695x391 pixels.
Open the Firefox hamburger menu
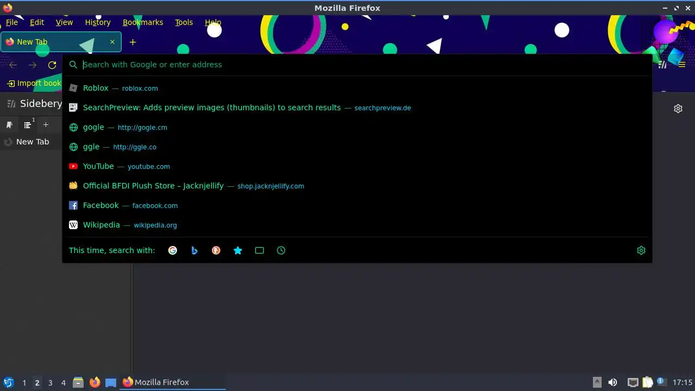(x=682, y=65)
